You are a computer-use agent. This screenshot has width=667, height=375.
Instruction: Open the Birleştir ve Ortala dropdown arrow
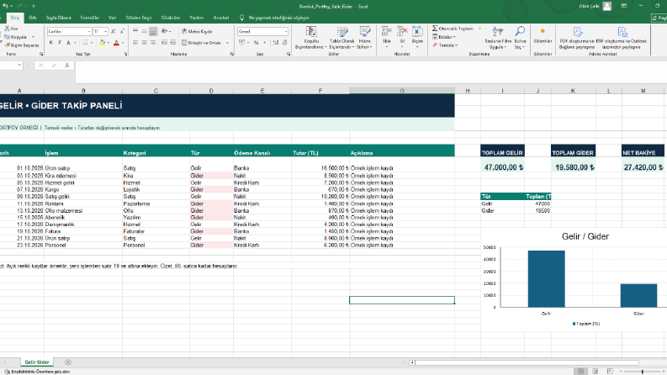point(228,43)
